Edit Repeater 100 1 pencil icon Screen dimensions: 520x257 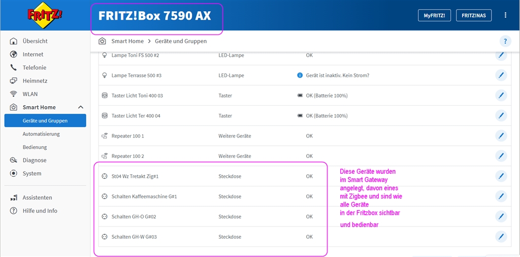(x=501, y=136)
